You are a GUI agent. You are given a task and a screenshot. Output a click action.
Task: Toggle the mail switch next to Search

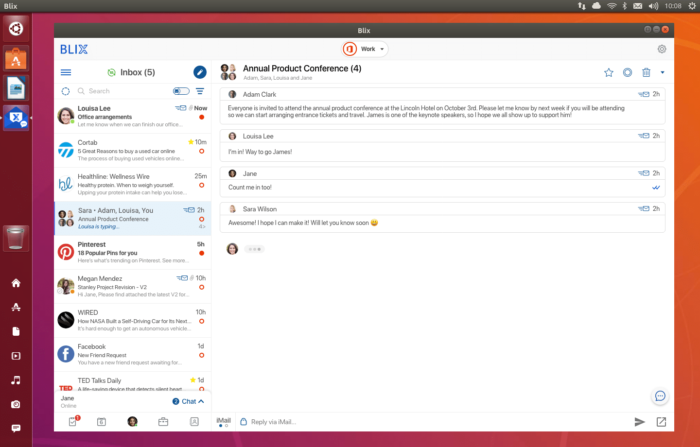click(181, 91)
